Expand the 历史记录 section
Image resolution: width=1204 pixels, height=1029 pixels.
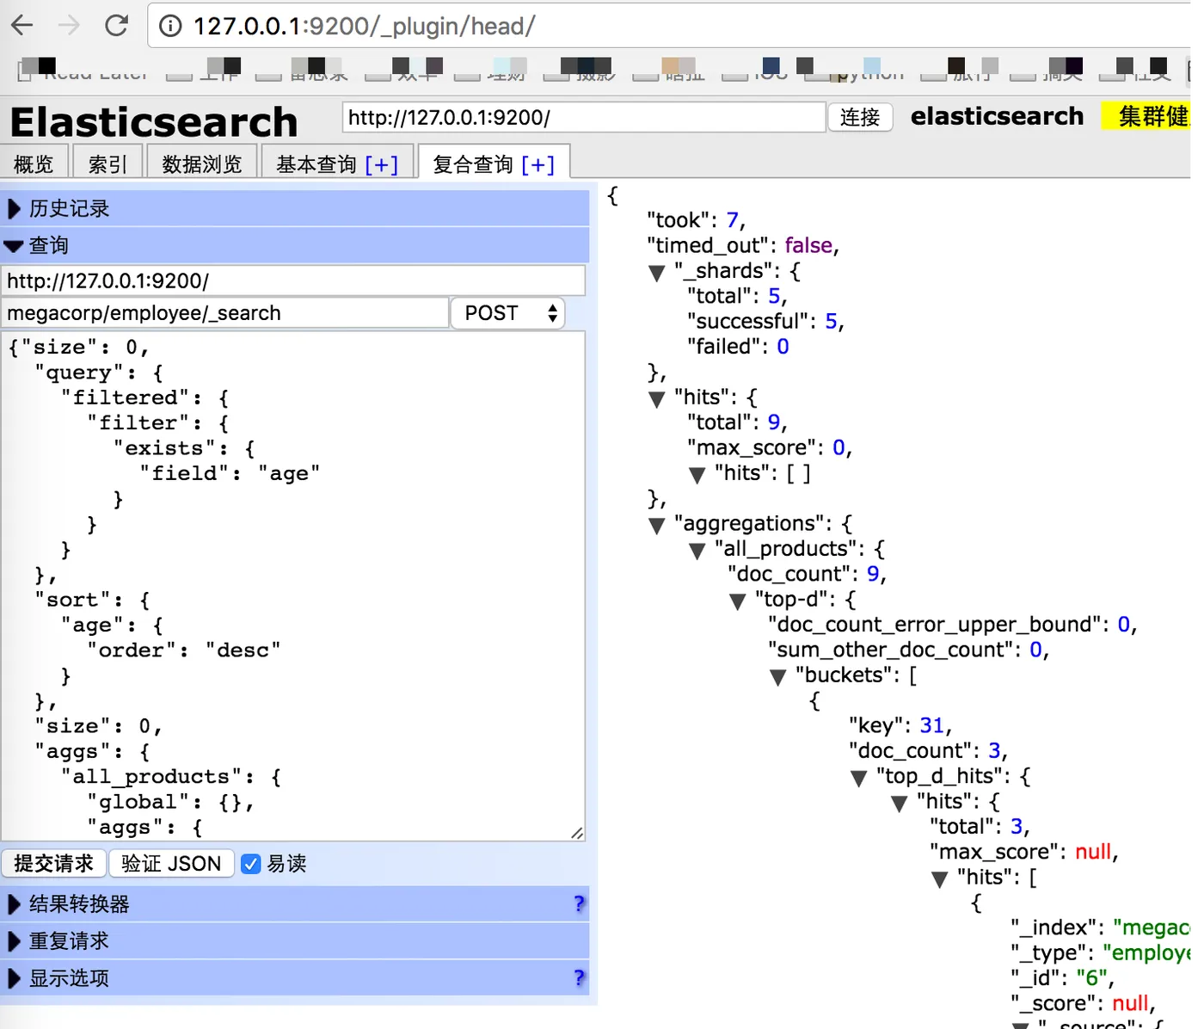tap(294, 208)
